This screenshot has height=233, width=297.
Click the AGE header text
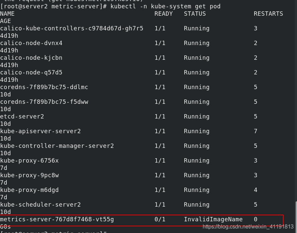click(5, 21)
